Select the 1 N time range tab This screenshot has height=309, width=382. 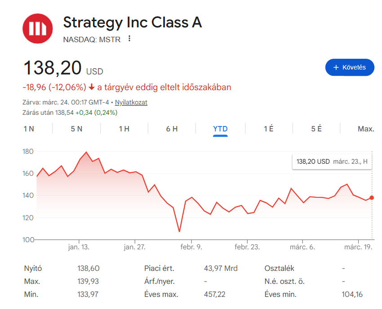pos(29,129)
